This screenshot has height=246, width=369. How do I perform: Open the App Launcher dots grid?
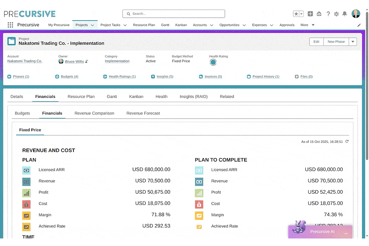click(x=11, y=25)
